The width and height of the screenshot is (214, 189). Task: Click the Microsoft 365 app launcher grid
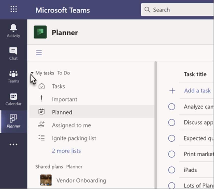pyautogui.click(x=13, y=9)
